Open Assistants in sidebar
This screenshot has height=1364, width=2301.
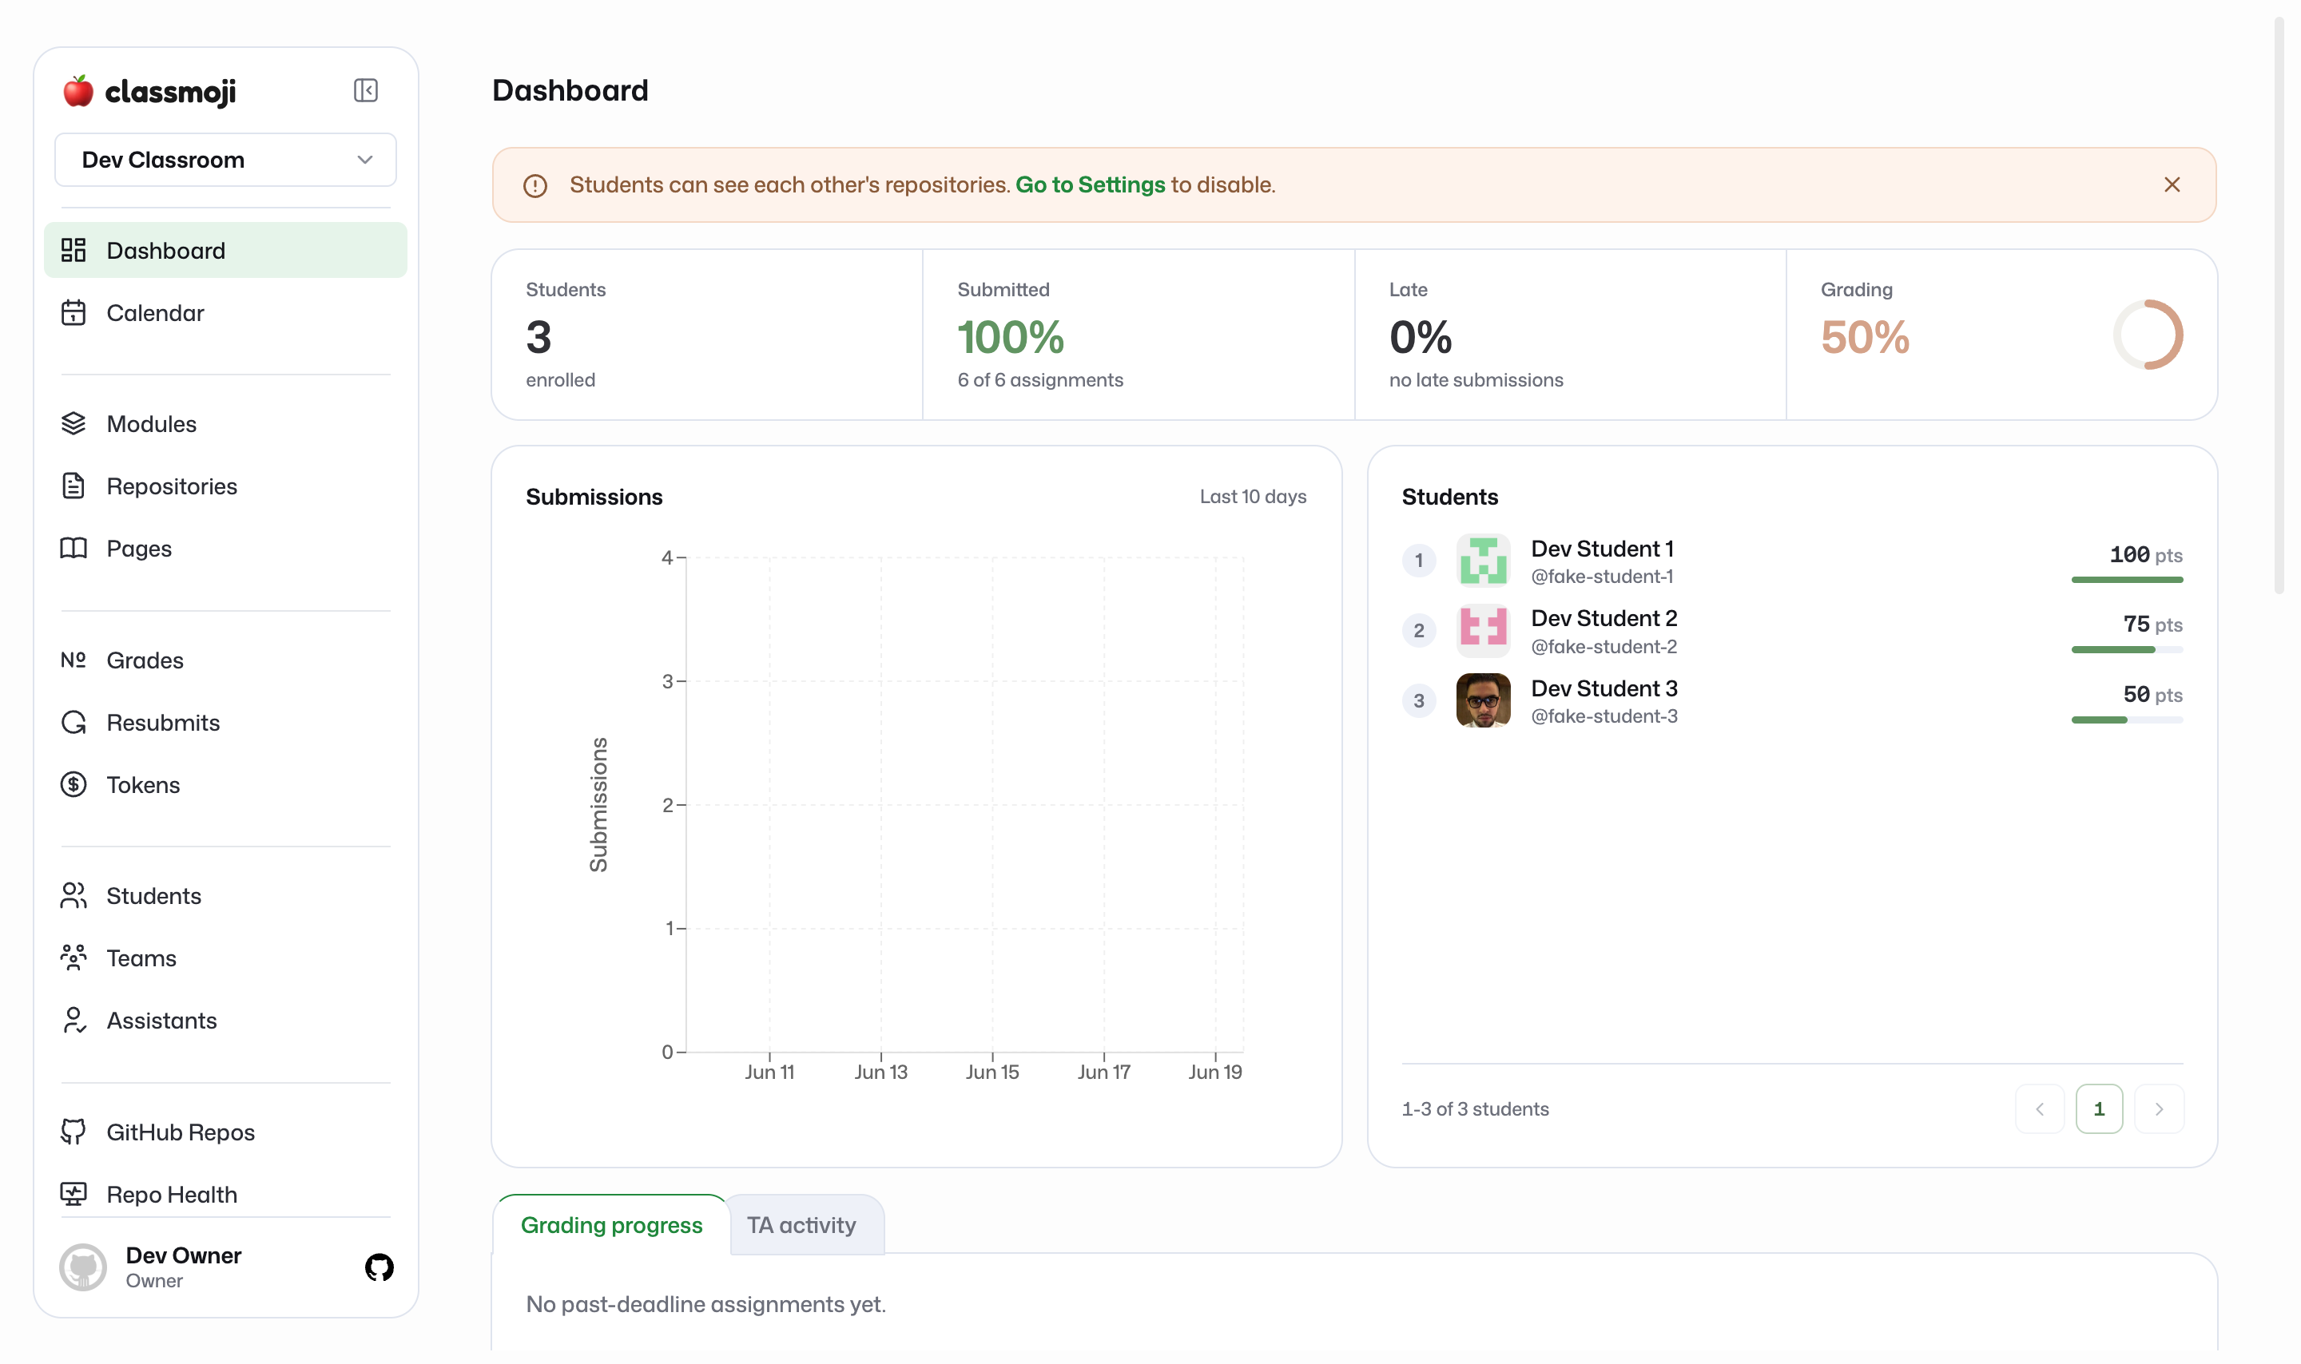coord(225,1021)
